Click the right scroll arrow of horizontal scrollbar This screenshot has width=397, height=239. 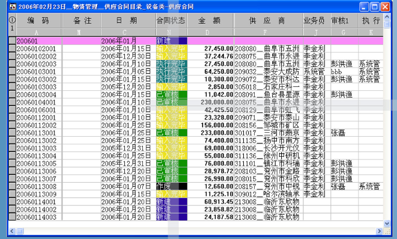click(x=377, y=230)
